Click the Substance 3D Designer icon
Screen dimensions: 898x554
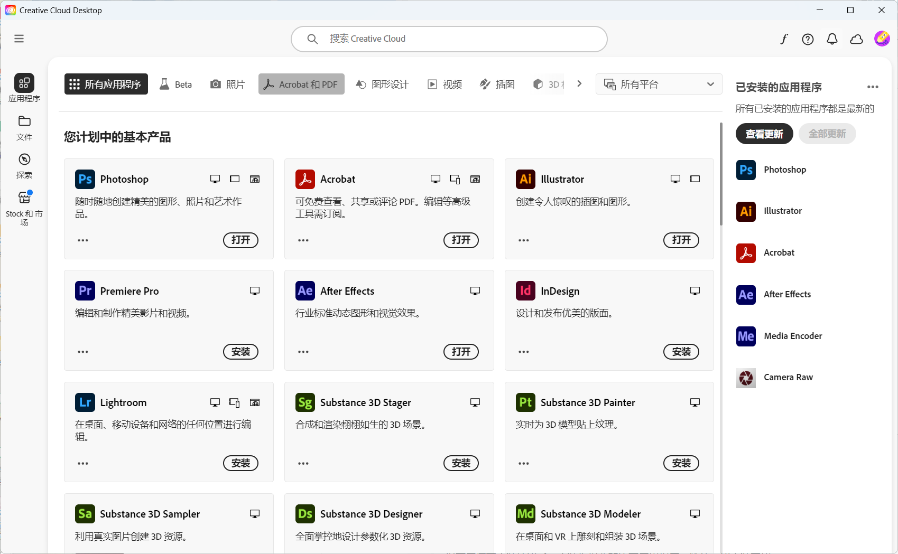pos(305,514)
